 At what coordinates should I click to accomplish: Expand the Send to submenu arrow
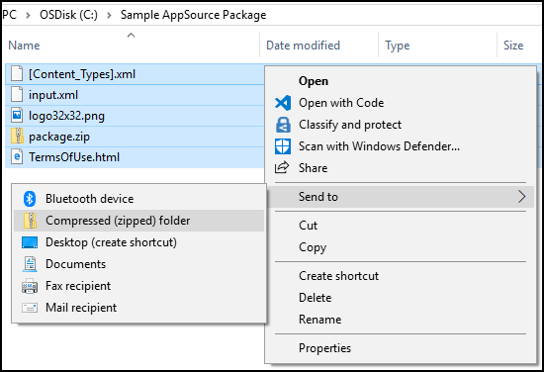tap(522, 197)
